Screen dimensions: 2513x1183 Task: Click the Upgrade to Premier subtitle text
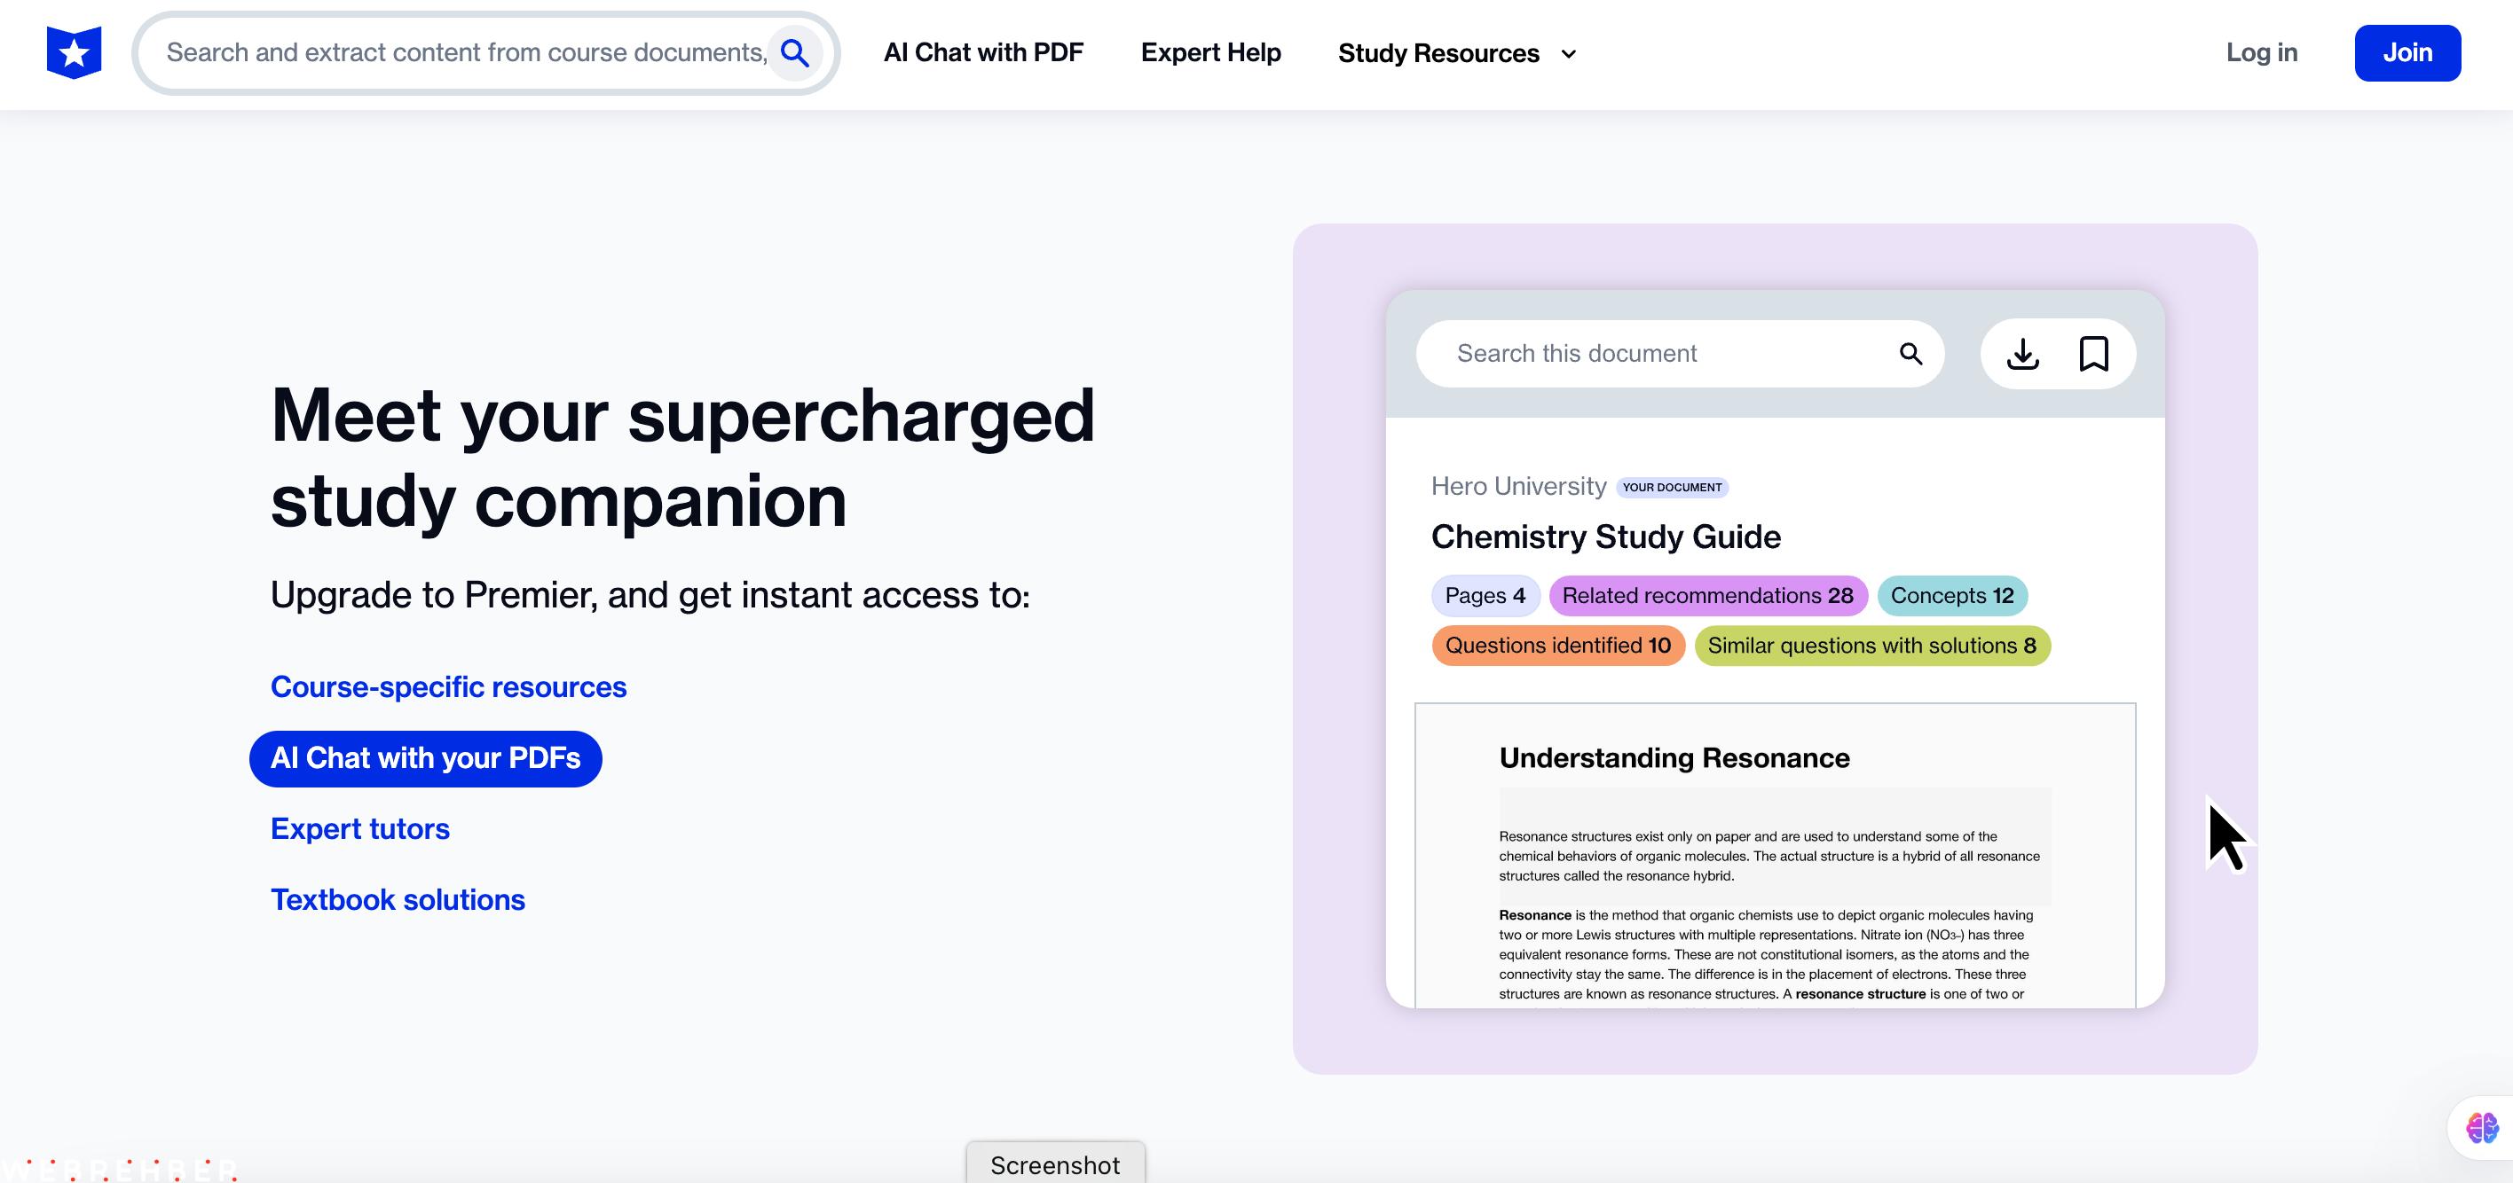(x=650, y=595)
